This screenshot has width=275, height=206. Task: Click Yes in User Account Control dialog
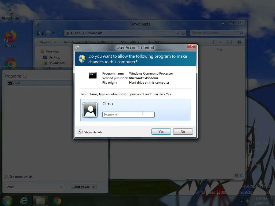click(x=161, y=131)
